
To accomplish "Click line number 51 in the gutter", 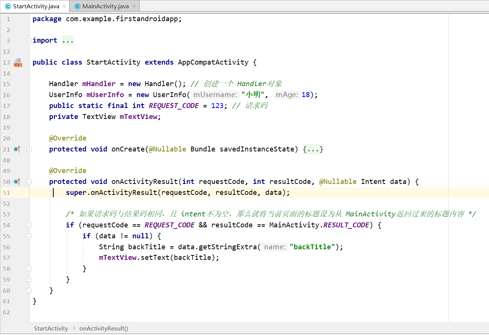I will coord(6,193).
